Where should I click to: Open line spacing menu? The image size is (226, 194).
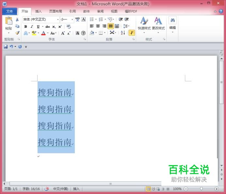click(x=126, y=26)
